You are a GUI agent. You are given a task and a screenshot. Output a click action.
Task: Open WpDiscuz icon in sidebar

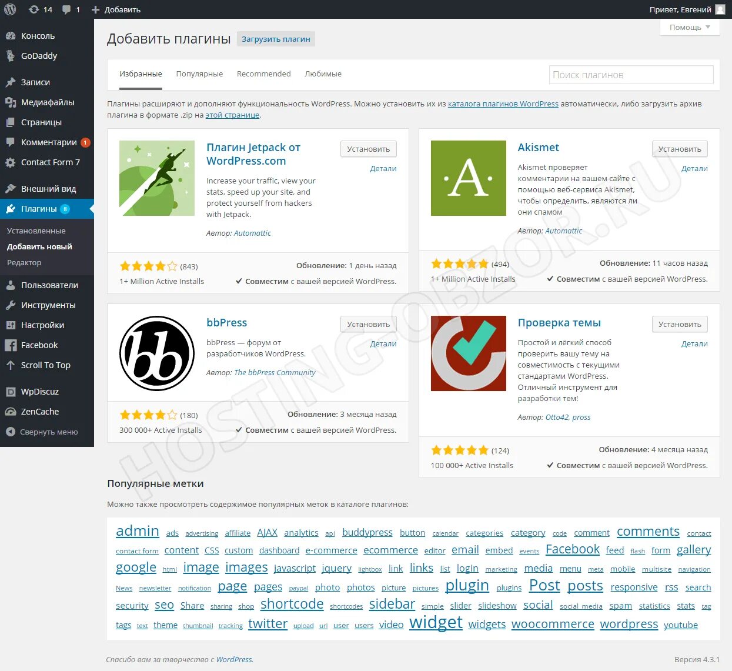[11, 392]
